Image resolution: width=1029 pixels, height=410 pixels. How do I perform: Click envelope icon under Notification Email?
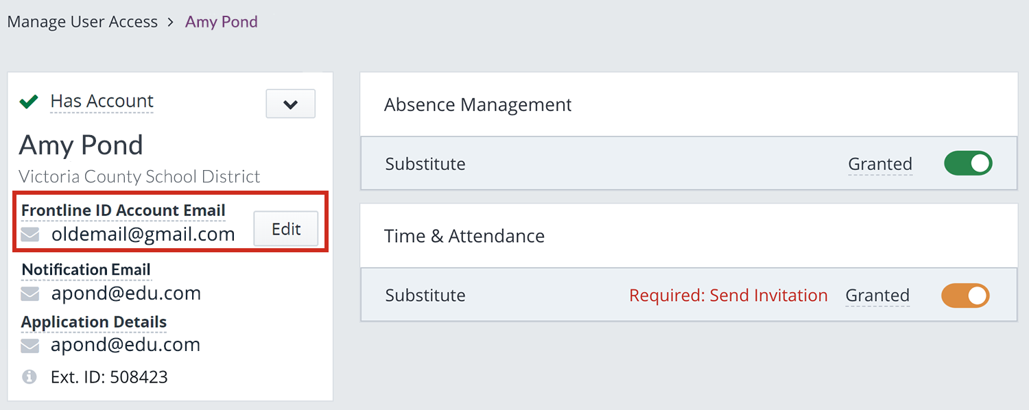[x=29, y=294]
